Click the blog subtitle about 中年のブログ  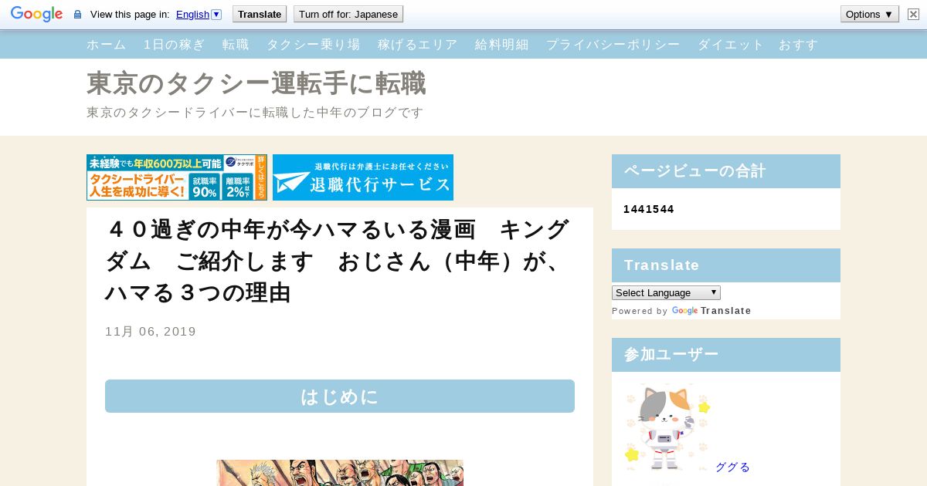click(255, 113)
